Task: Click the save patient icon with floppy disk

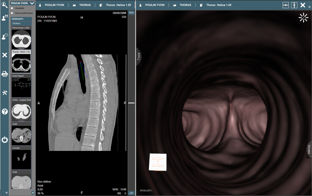Action: click(x=5, y=18)
